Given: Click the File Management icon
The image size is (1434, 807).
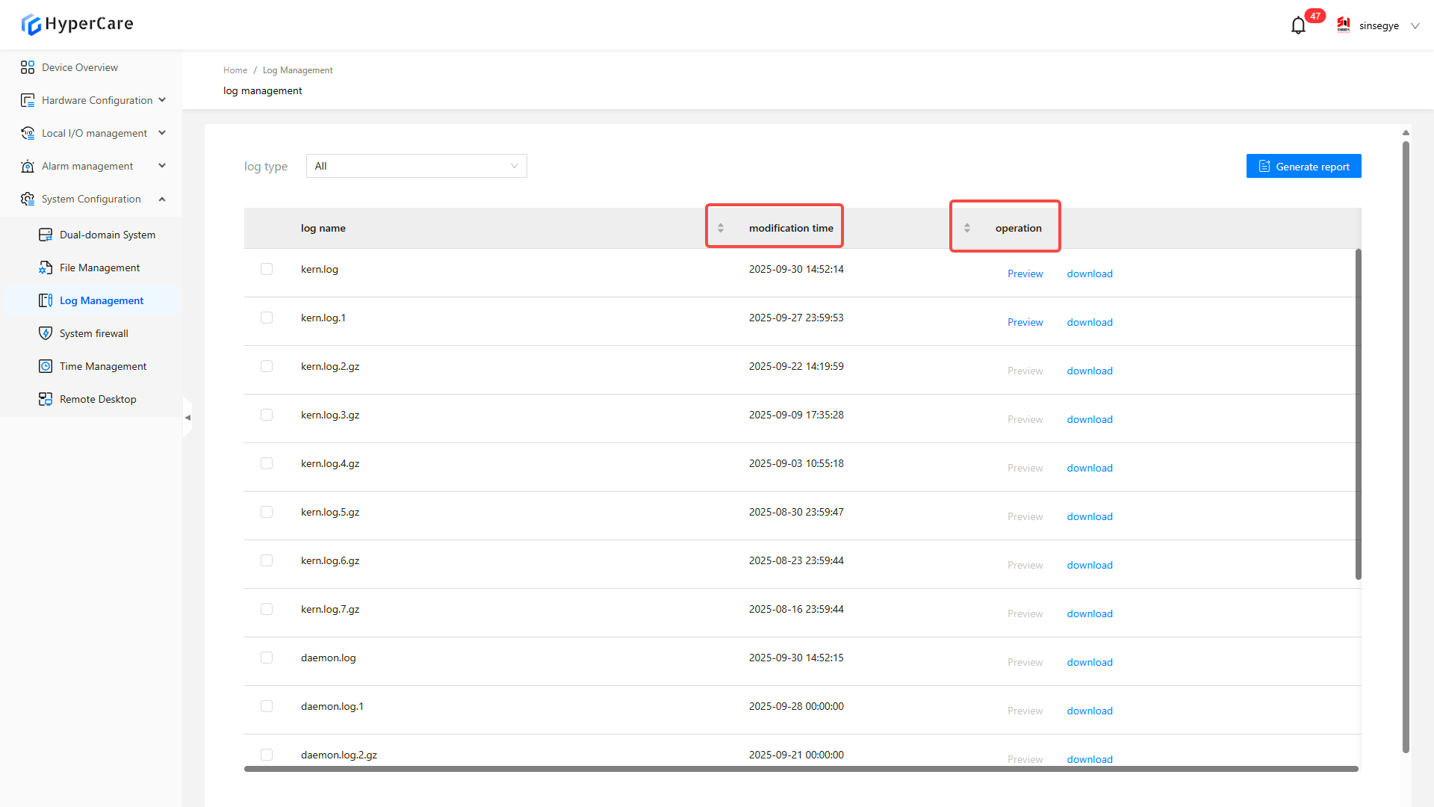Looking at the screenshot, I should (x=46, y=268).
